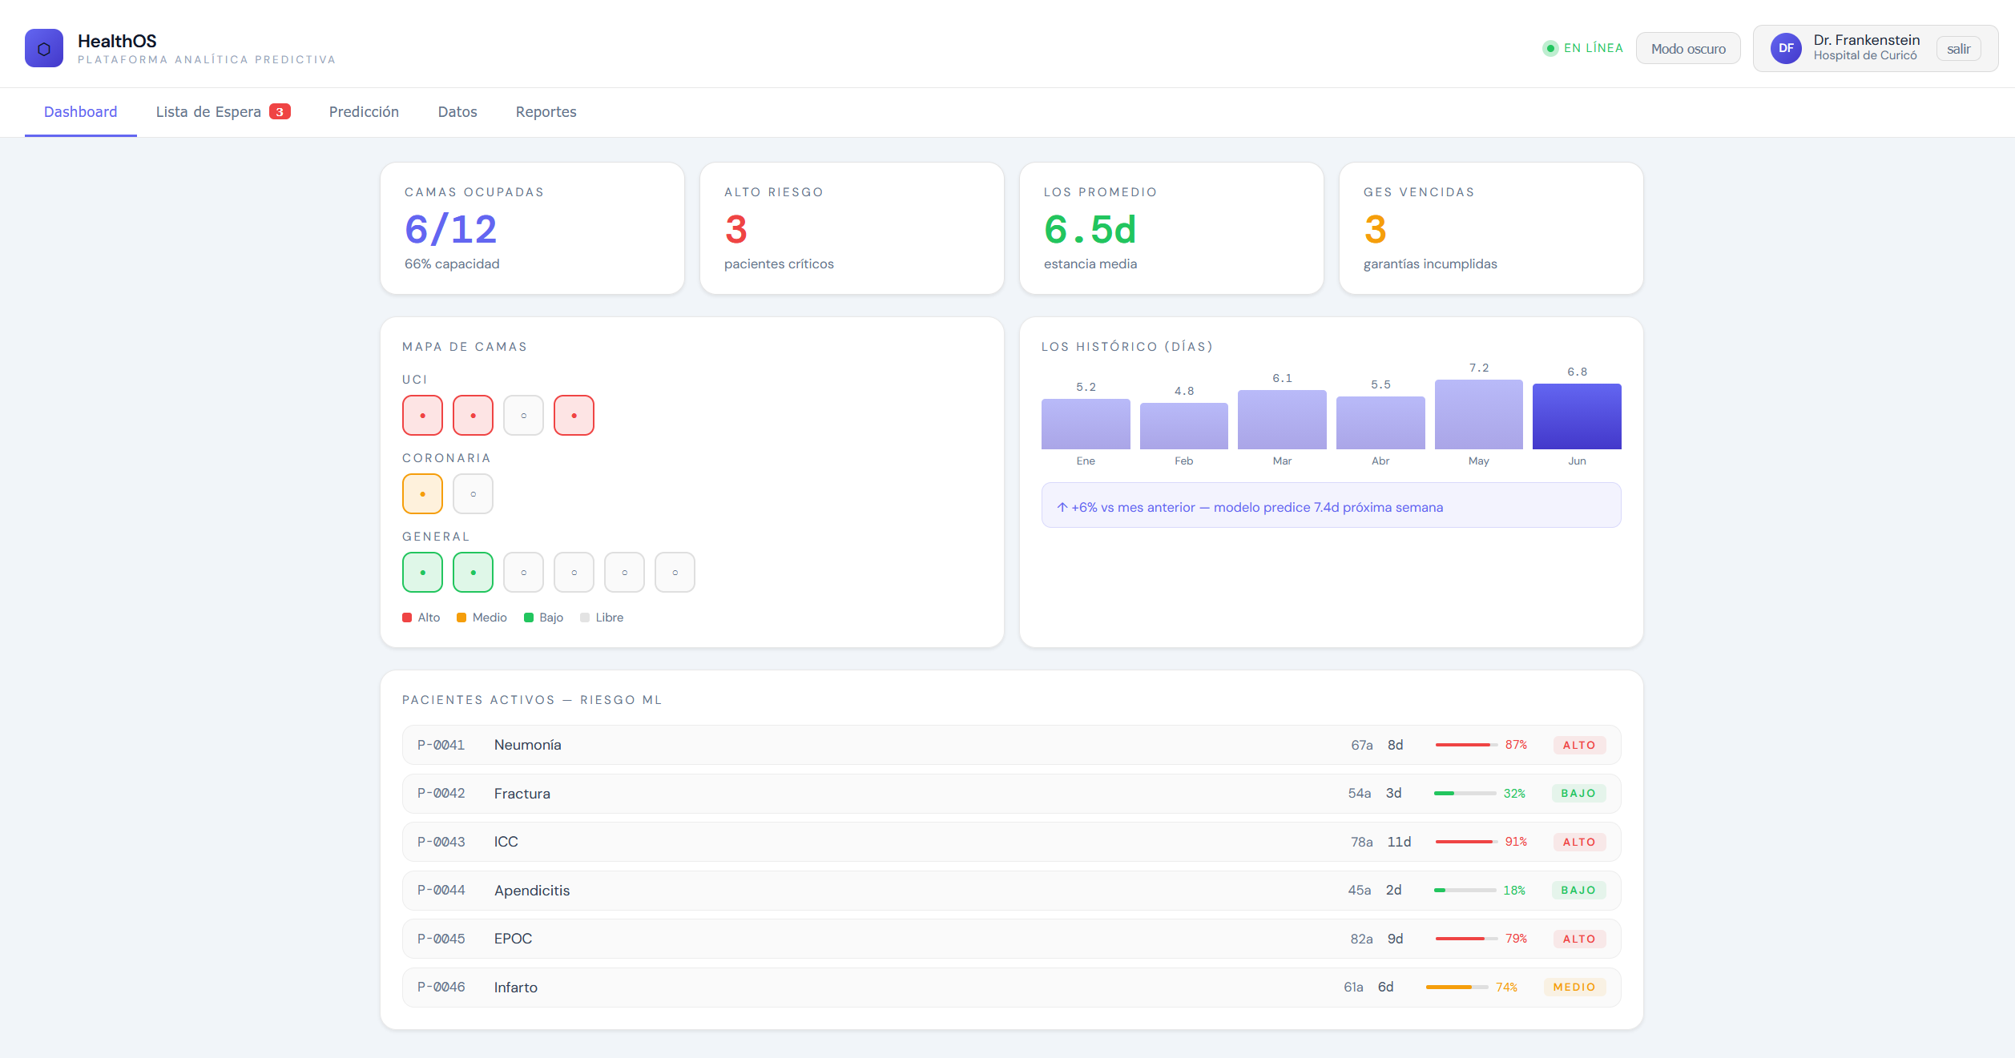Click the 32% risk bar for Fractura

[1465, 793]
